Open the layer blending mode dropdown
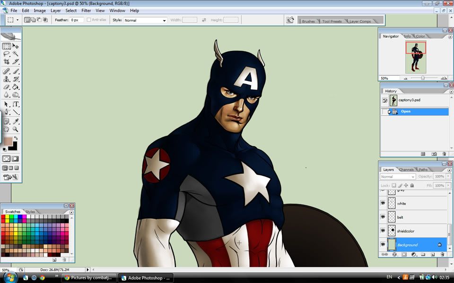 click(398, 176)
